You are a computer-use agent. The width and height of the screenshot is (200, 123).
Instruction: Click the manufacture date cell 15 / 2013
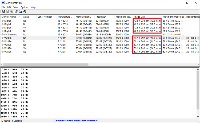(63, 35)
